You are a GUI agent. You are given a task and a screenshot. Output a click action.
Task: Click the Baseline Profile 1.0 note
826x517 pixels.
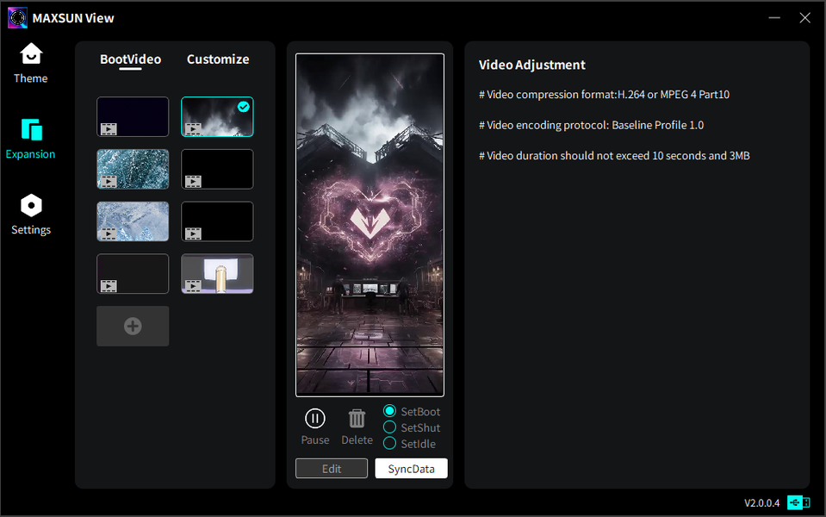coord(591,125)
